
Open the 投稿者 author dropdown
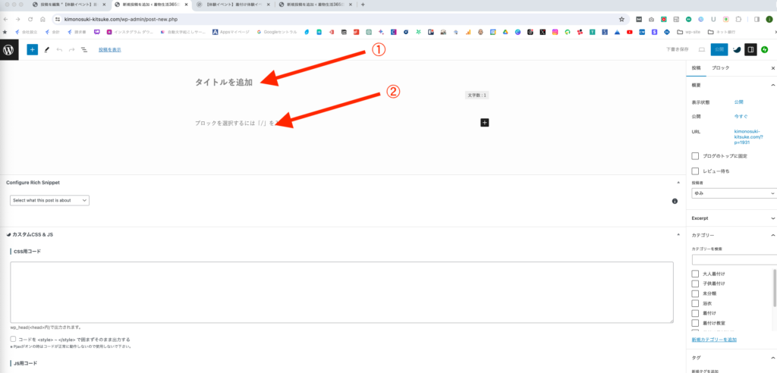pyautogui.click(x=732, y=193)
